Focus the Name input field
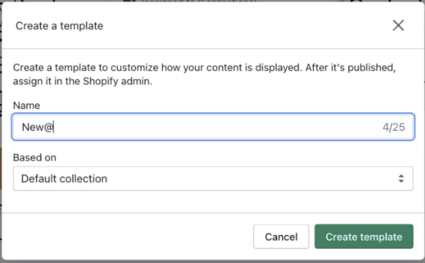This screenshot has height=263, width=425. tap(213, 127)
